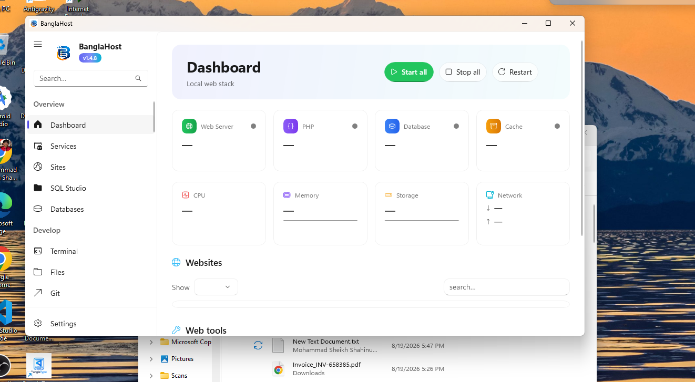Click the BanglaHost logo icon

[64, 53]
